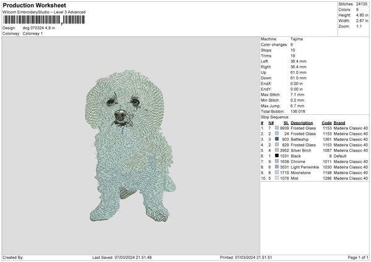Pick the Chrome thread color swatch

[x=277, y=161]
